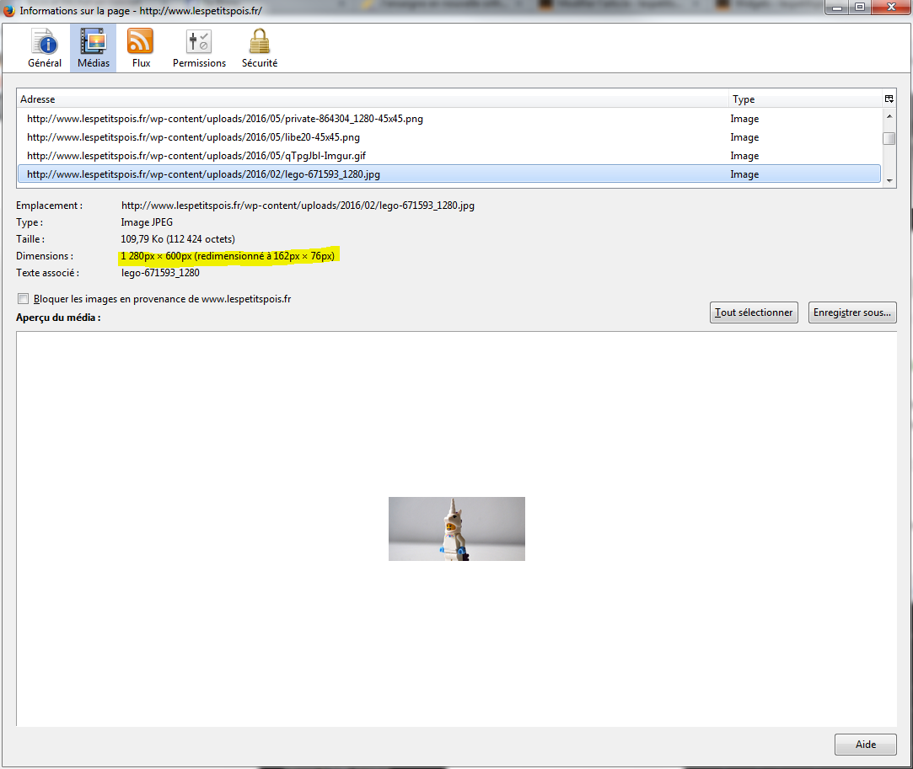Open the Sécurité padlock tab
The image size is (913, 769).
pyautogui.click(x=260, y=49)
